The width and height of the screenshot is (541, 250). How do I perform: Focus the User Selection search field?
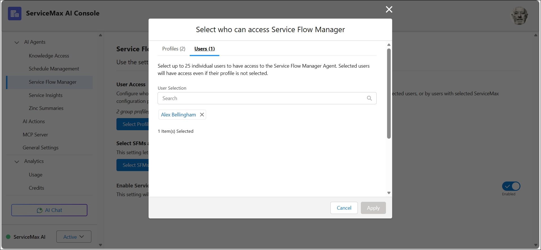267,98
